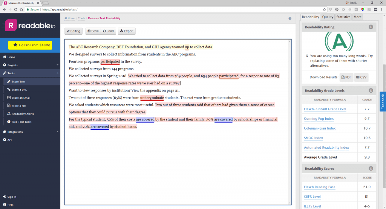This screenshot has height=209, width=386.
Task: Switch to the Quality tab
Action: (x=328, y=17)
